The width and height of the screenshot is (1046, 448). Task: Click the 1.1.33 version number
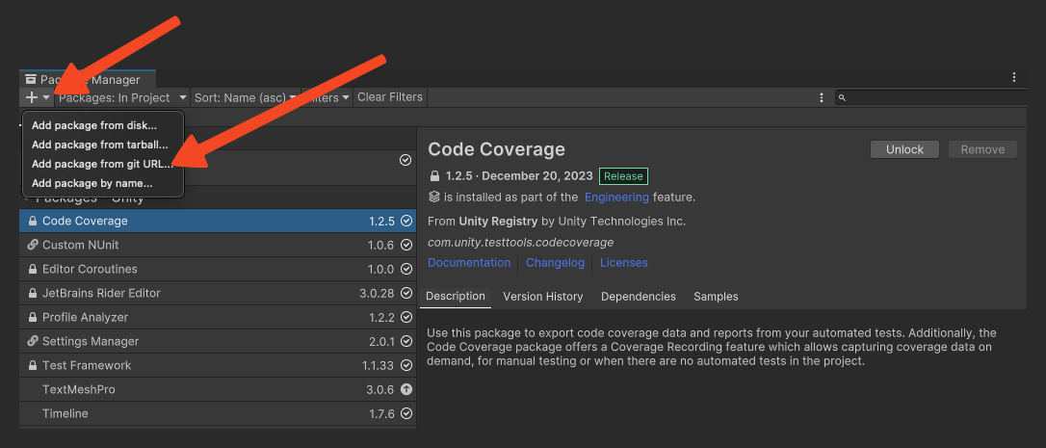point(379,365)
